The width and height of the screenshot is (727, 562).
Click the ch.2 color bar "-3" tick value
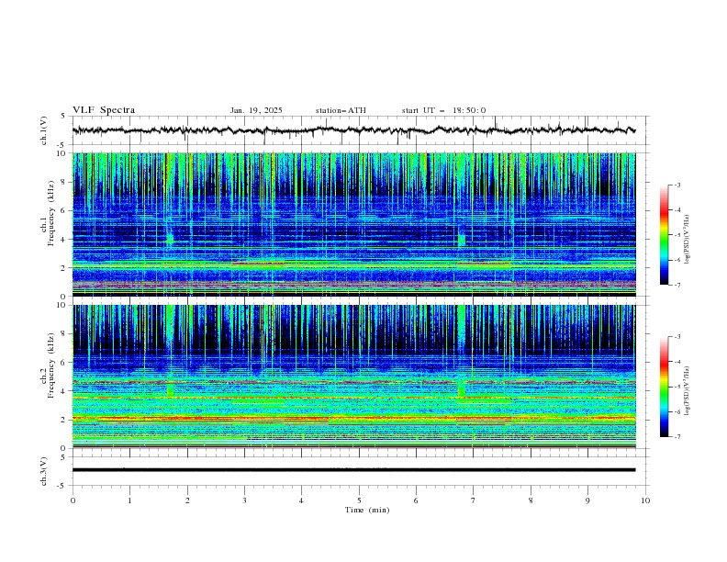[677, 337]
